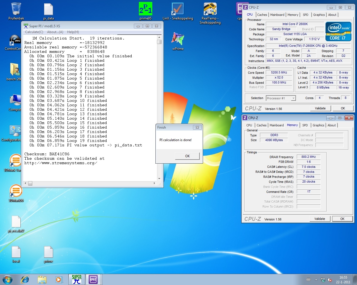Click Super PI vertical scrollbar up arrow

159,37
